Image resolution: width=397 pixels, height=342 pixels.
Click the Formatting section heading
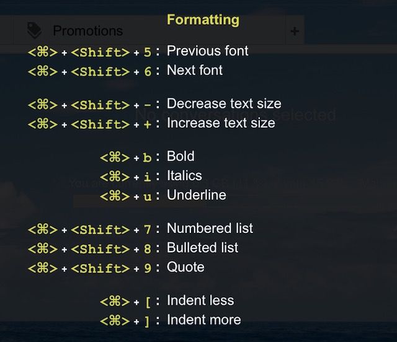tap(203, 20)
